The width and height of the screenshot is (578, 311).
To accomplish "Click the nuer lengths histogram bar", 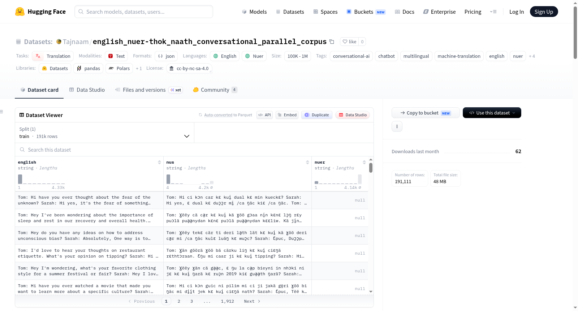I will 316,182.
